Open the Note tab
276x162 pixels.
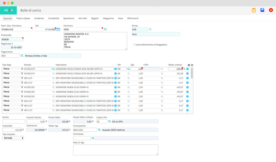pos(121,18)
